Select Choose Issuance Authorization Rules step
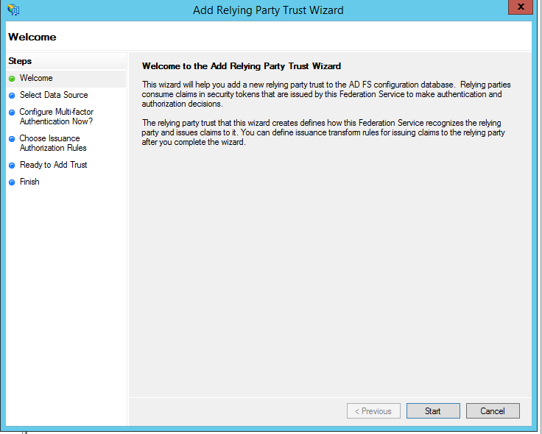Screen dimensions: 542x434 point(53,143)
